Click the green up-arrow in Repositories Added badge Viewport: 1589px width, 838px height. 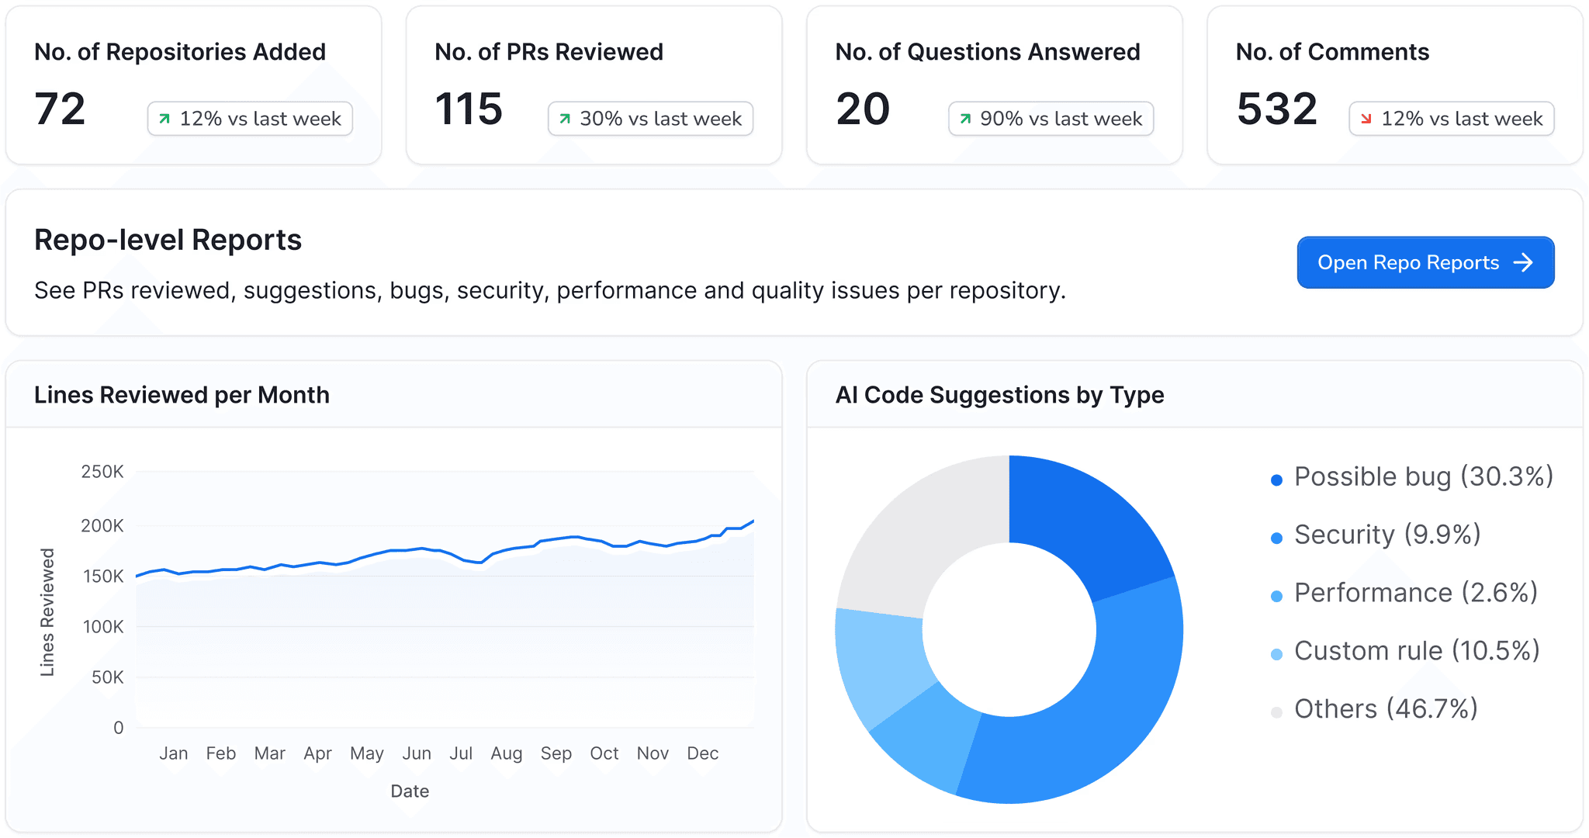coord(164,119)
